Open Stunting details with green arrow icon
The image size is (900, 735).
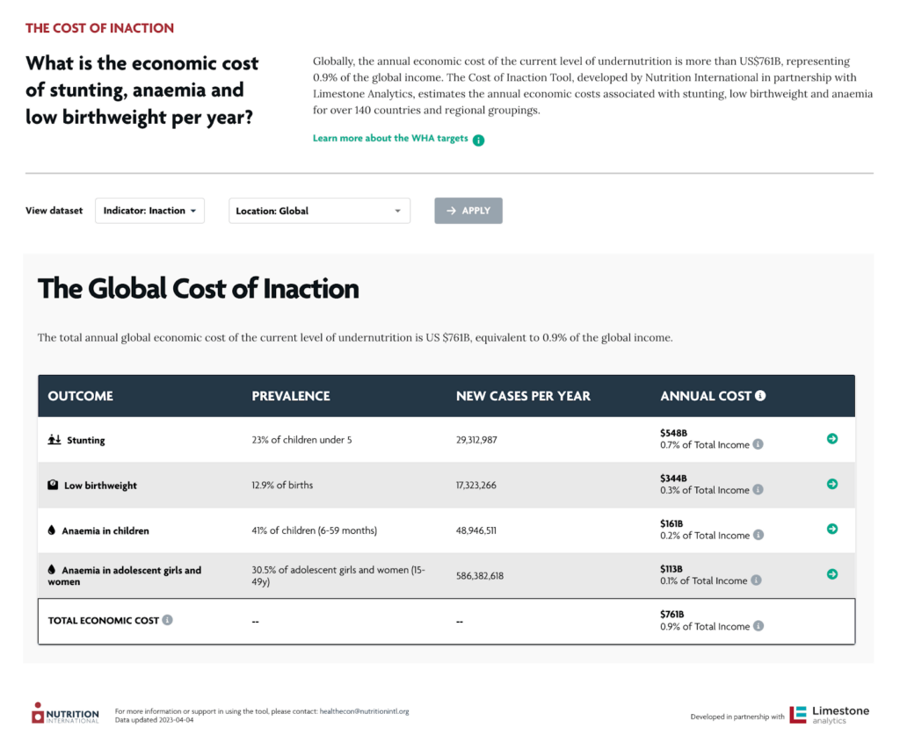[x=832, y=438]
